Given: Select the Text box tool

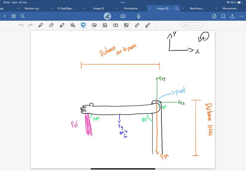Looking at the screenshot, I should pyautogui.click(x=116, y=25).
